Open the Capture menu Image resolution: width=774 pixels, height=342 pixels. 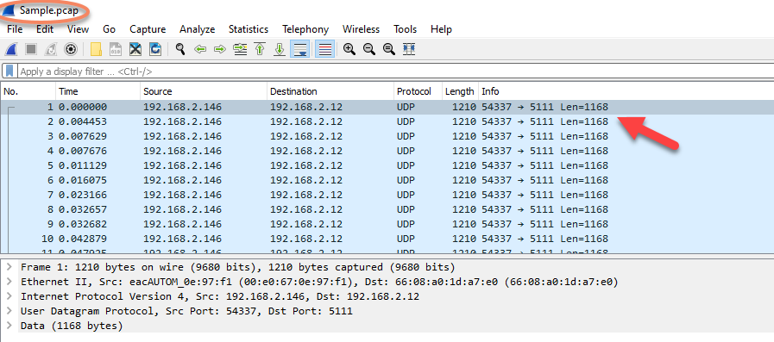point(148,29)
